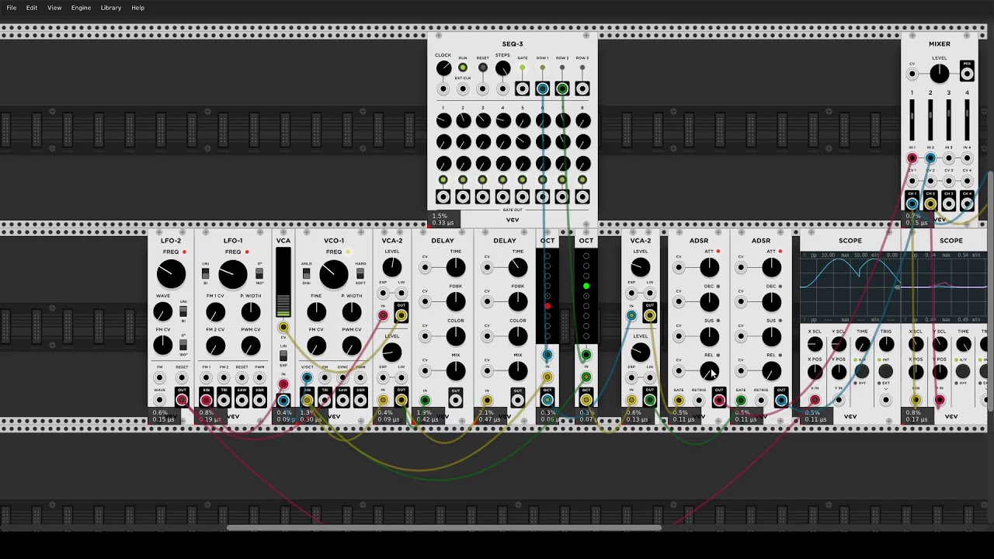The height and width of the screenshot is (559, 994).
Task: Click the LFO-1 SAW output jack
Action: point(242,400)
